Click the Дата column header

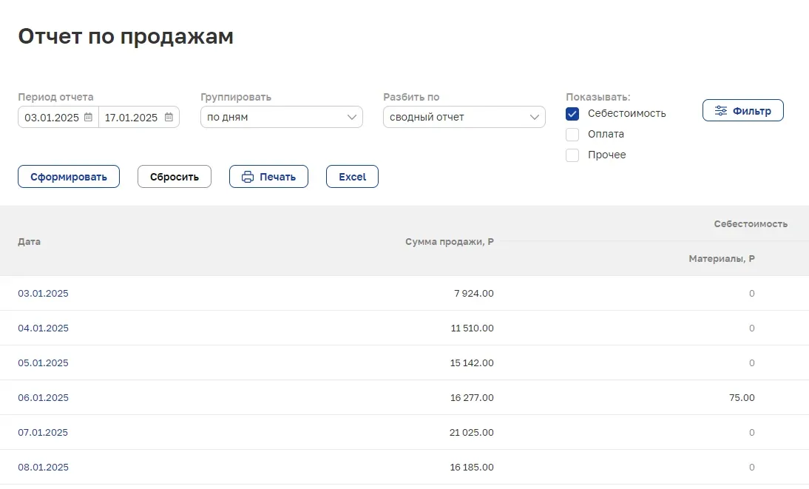tap(29, 241)
